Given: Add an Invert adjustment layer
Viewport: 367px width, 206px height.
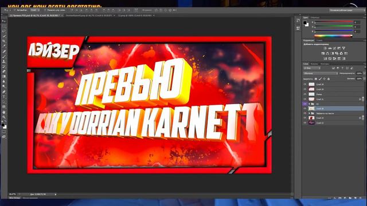Looking at the screenshot, I should (325, 58).
